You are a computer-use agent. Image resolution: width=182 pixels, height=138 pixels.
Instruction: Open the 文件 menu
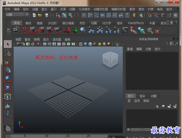click(7, 9)
